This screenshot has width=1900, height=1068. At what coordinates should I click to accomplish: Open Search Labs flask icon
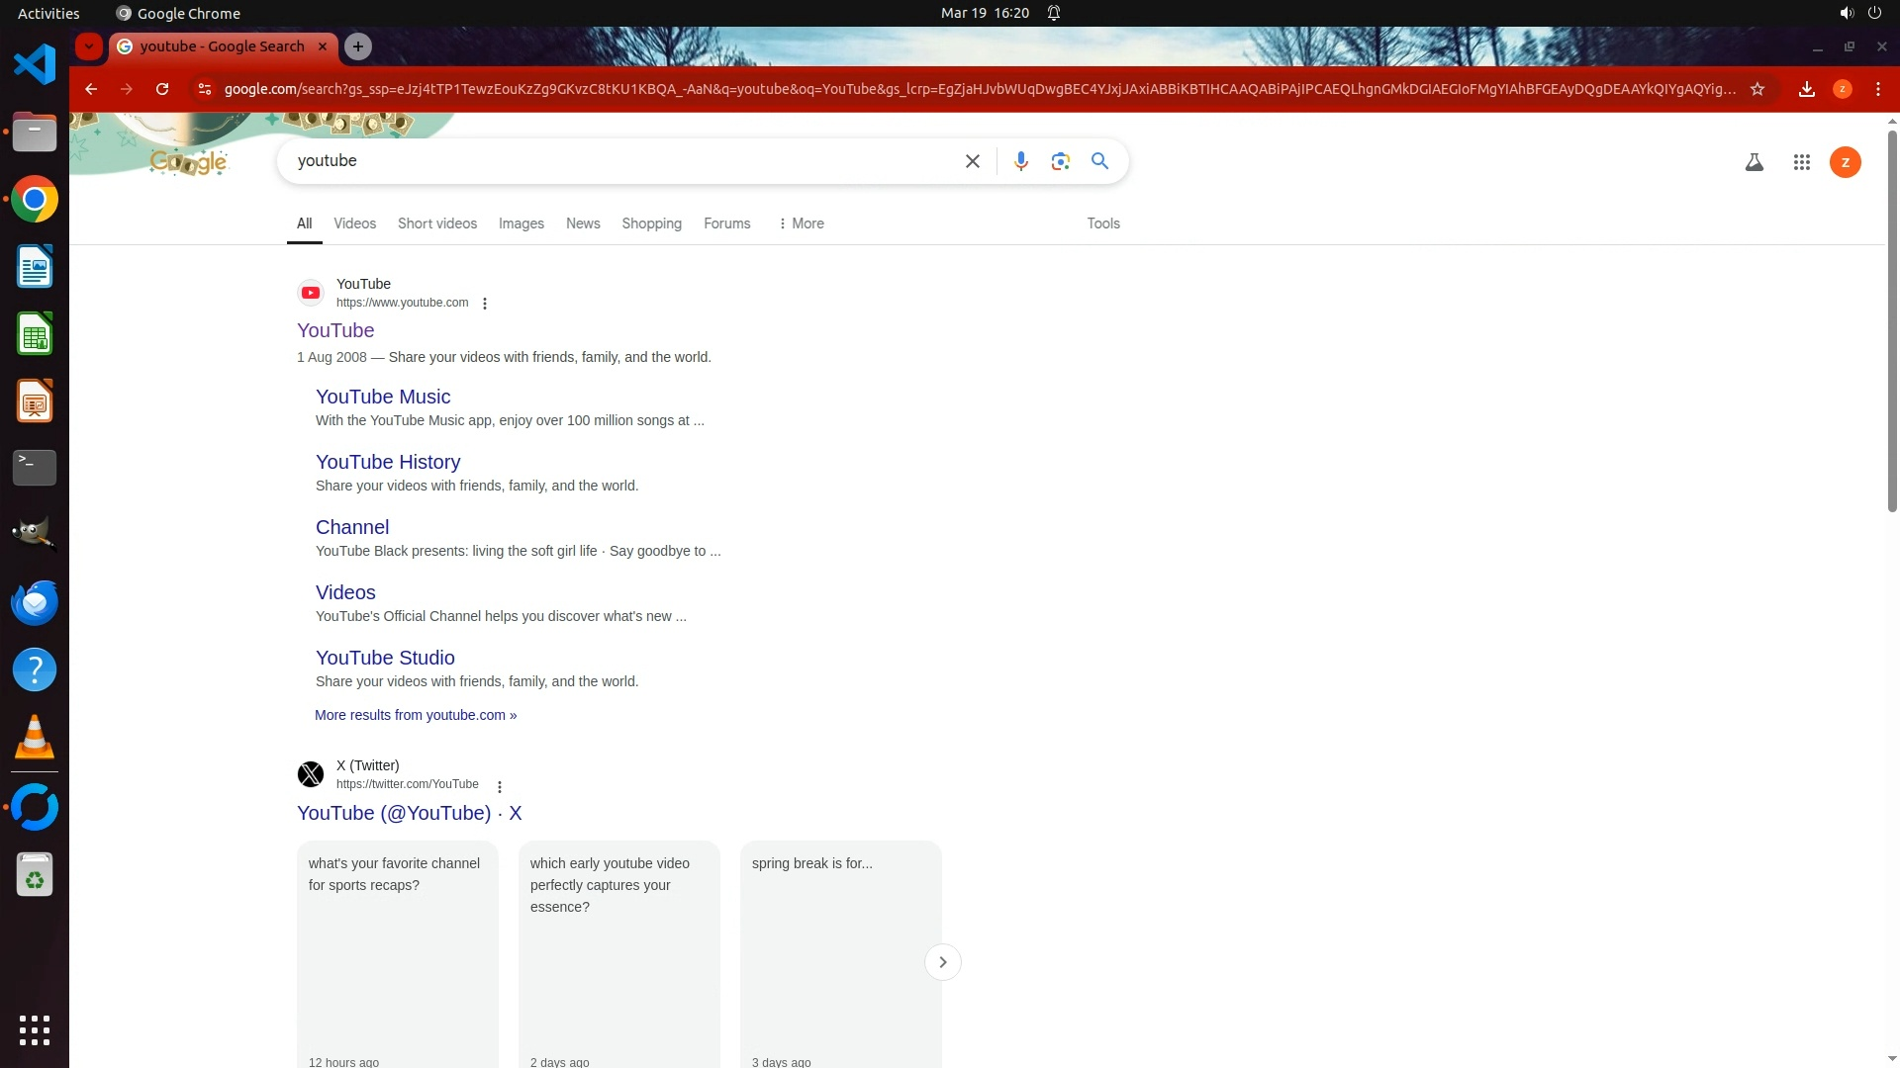pos(1754,162)
